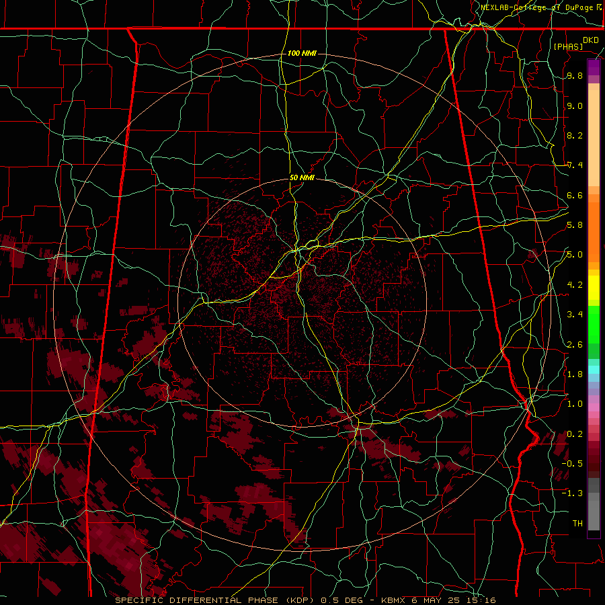
Task: Pick the cyan segment of color bar
Action: click(594, 369)
